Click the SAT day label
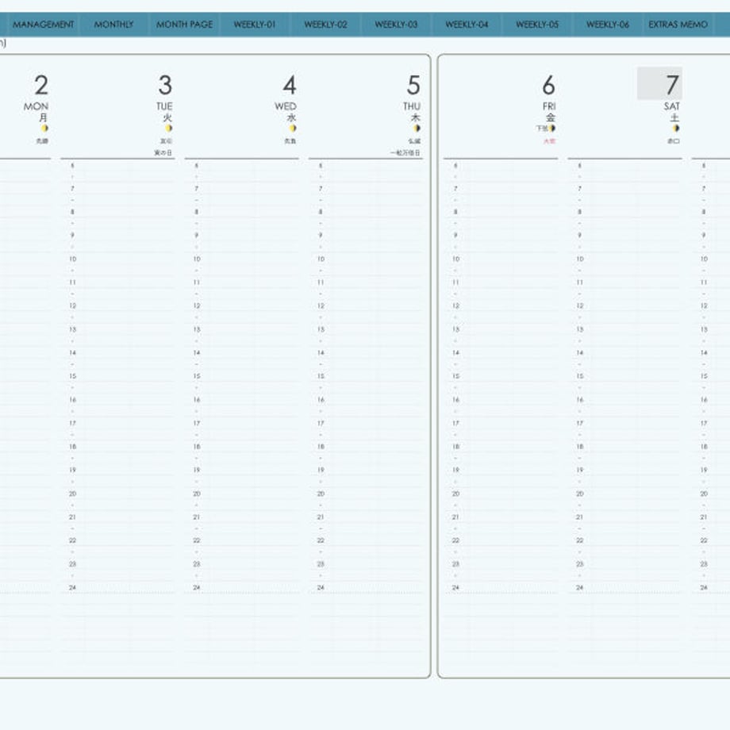Image resolution: width=730 pixels, height=730 pixels. [x=672, y=106]
